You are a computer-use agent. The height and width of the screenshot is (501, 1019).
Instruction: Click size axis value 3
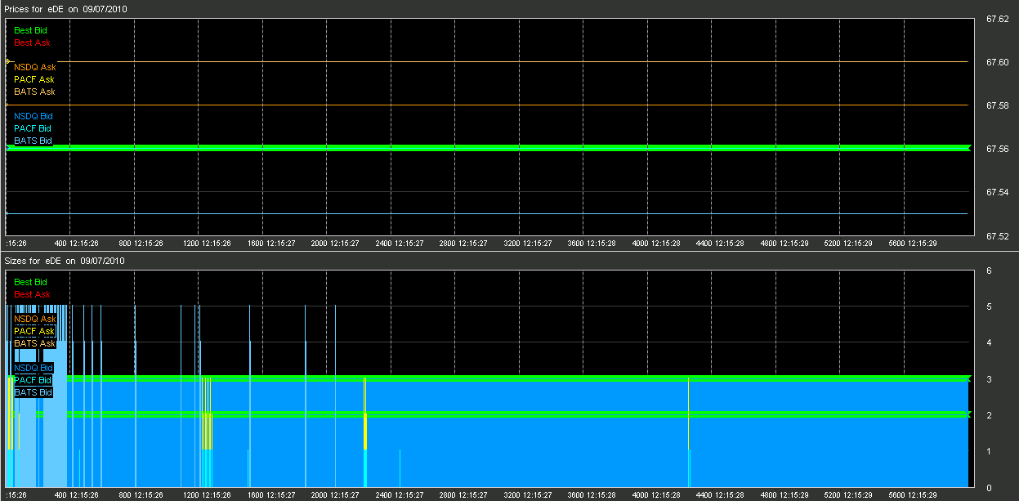(x=989, y=379)
